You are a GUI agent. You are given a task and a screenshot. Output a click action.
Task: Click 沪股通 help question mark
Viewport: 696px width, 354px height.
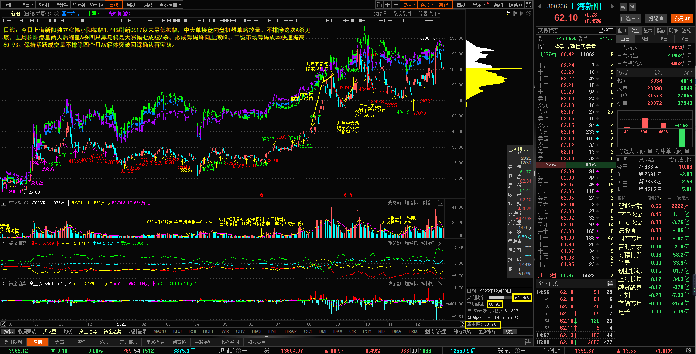point(239,350)
